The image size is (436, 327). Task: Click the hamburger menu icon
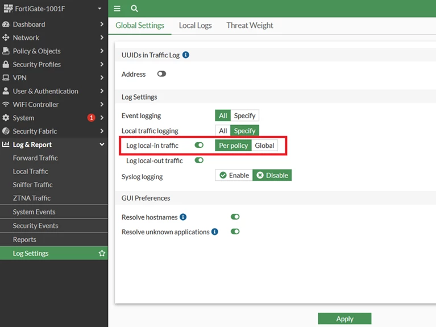point(117,9)
